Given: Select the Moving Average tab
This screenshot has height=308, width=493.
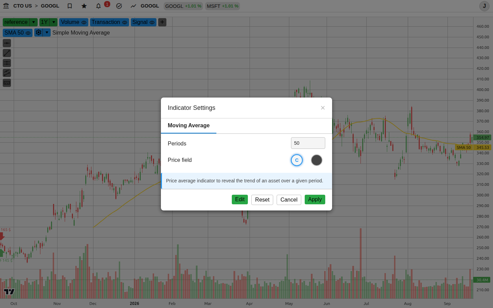Looking at the screenshot, I should (189, 126).
